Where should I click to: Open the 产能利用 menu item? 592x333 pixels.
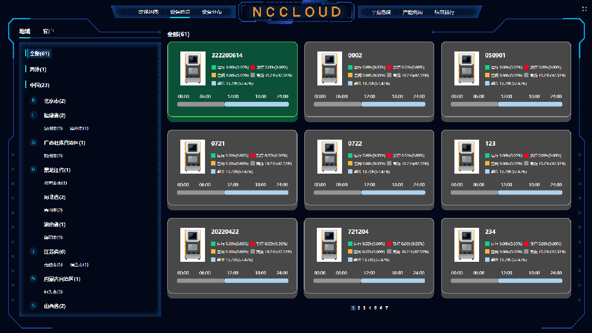click(412, 12)
